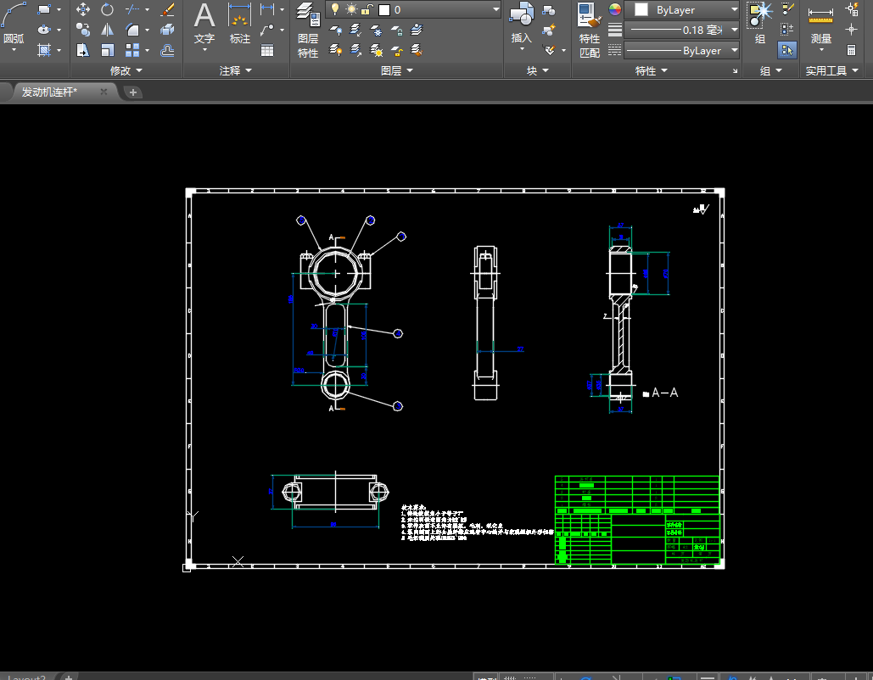Image resolution: width=873 pixels, height=680 pixels.
Task: Toggle layer 0 on/off light bulb
Action: tap(335, 9)
